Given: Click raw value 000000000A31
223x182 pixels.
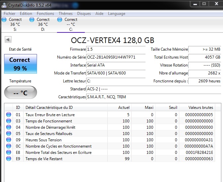Looking at the screenshot, I should [x=199, y=140].
